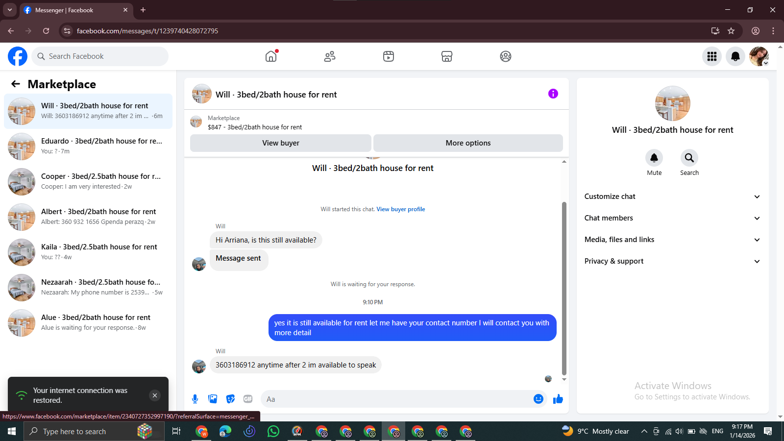This screenshot has width=784, height=441.
Task: Open the weather widget showing 9°C
Action: point(595,431)
